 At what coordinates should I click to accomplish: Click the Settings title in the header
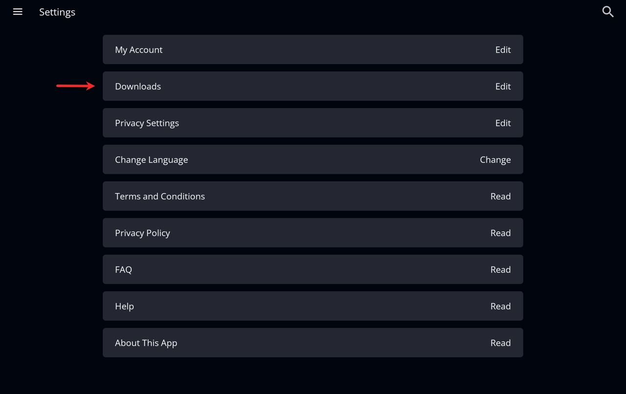tap(57, 12)
